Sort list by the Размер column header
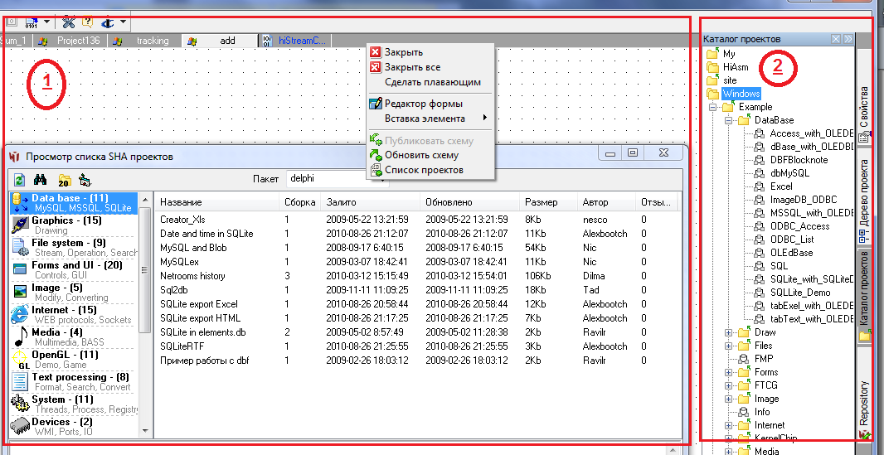884x455 pixels. tap(541, 202)
